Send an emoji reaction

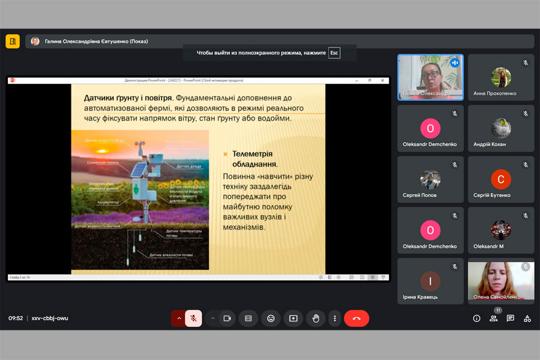pos(271,319)
